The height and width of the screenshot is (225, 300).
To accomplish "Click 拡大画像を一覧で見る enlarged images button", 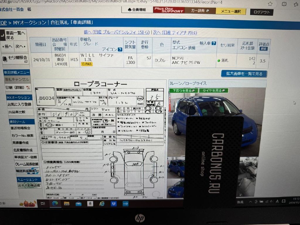I will pos(244,74).
